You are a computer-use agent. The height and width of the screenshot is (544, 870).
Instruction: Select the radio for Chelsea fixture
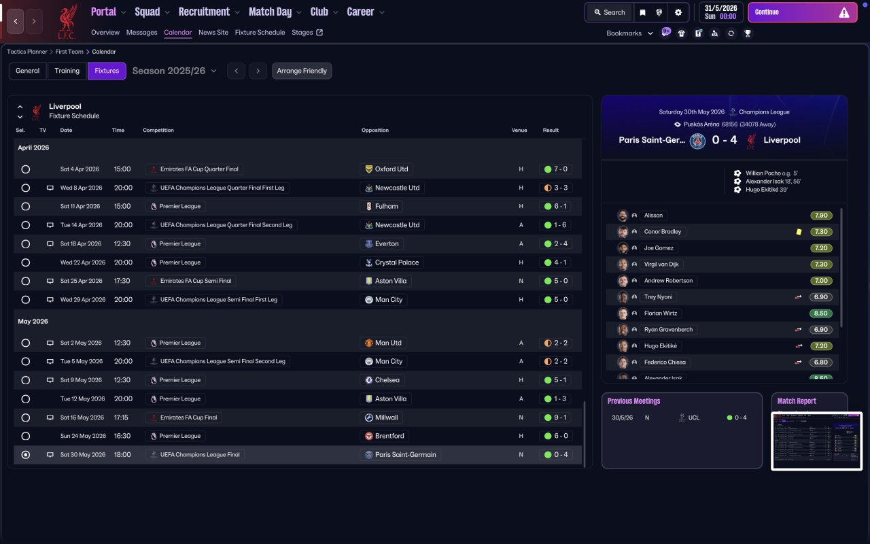[x=26, y=380]
